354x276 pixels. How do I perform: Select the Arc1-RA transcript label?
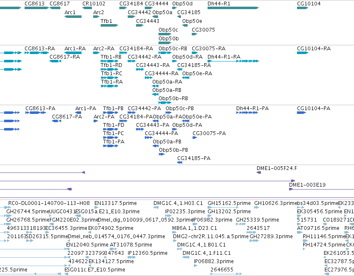pos(75,49)
